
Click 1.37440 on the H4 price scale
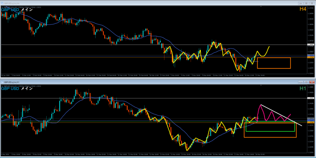[310, 8]
